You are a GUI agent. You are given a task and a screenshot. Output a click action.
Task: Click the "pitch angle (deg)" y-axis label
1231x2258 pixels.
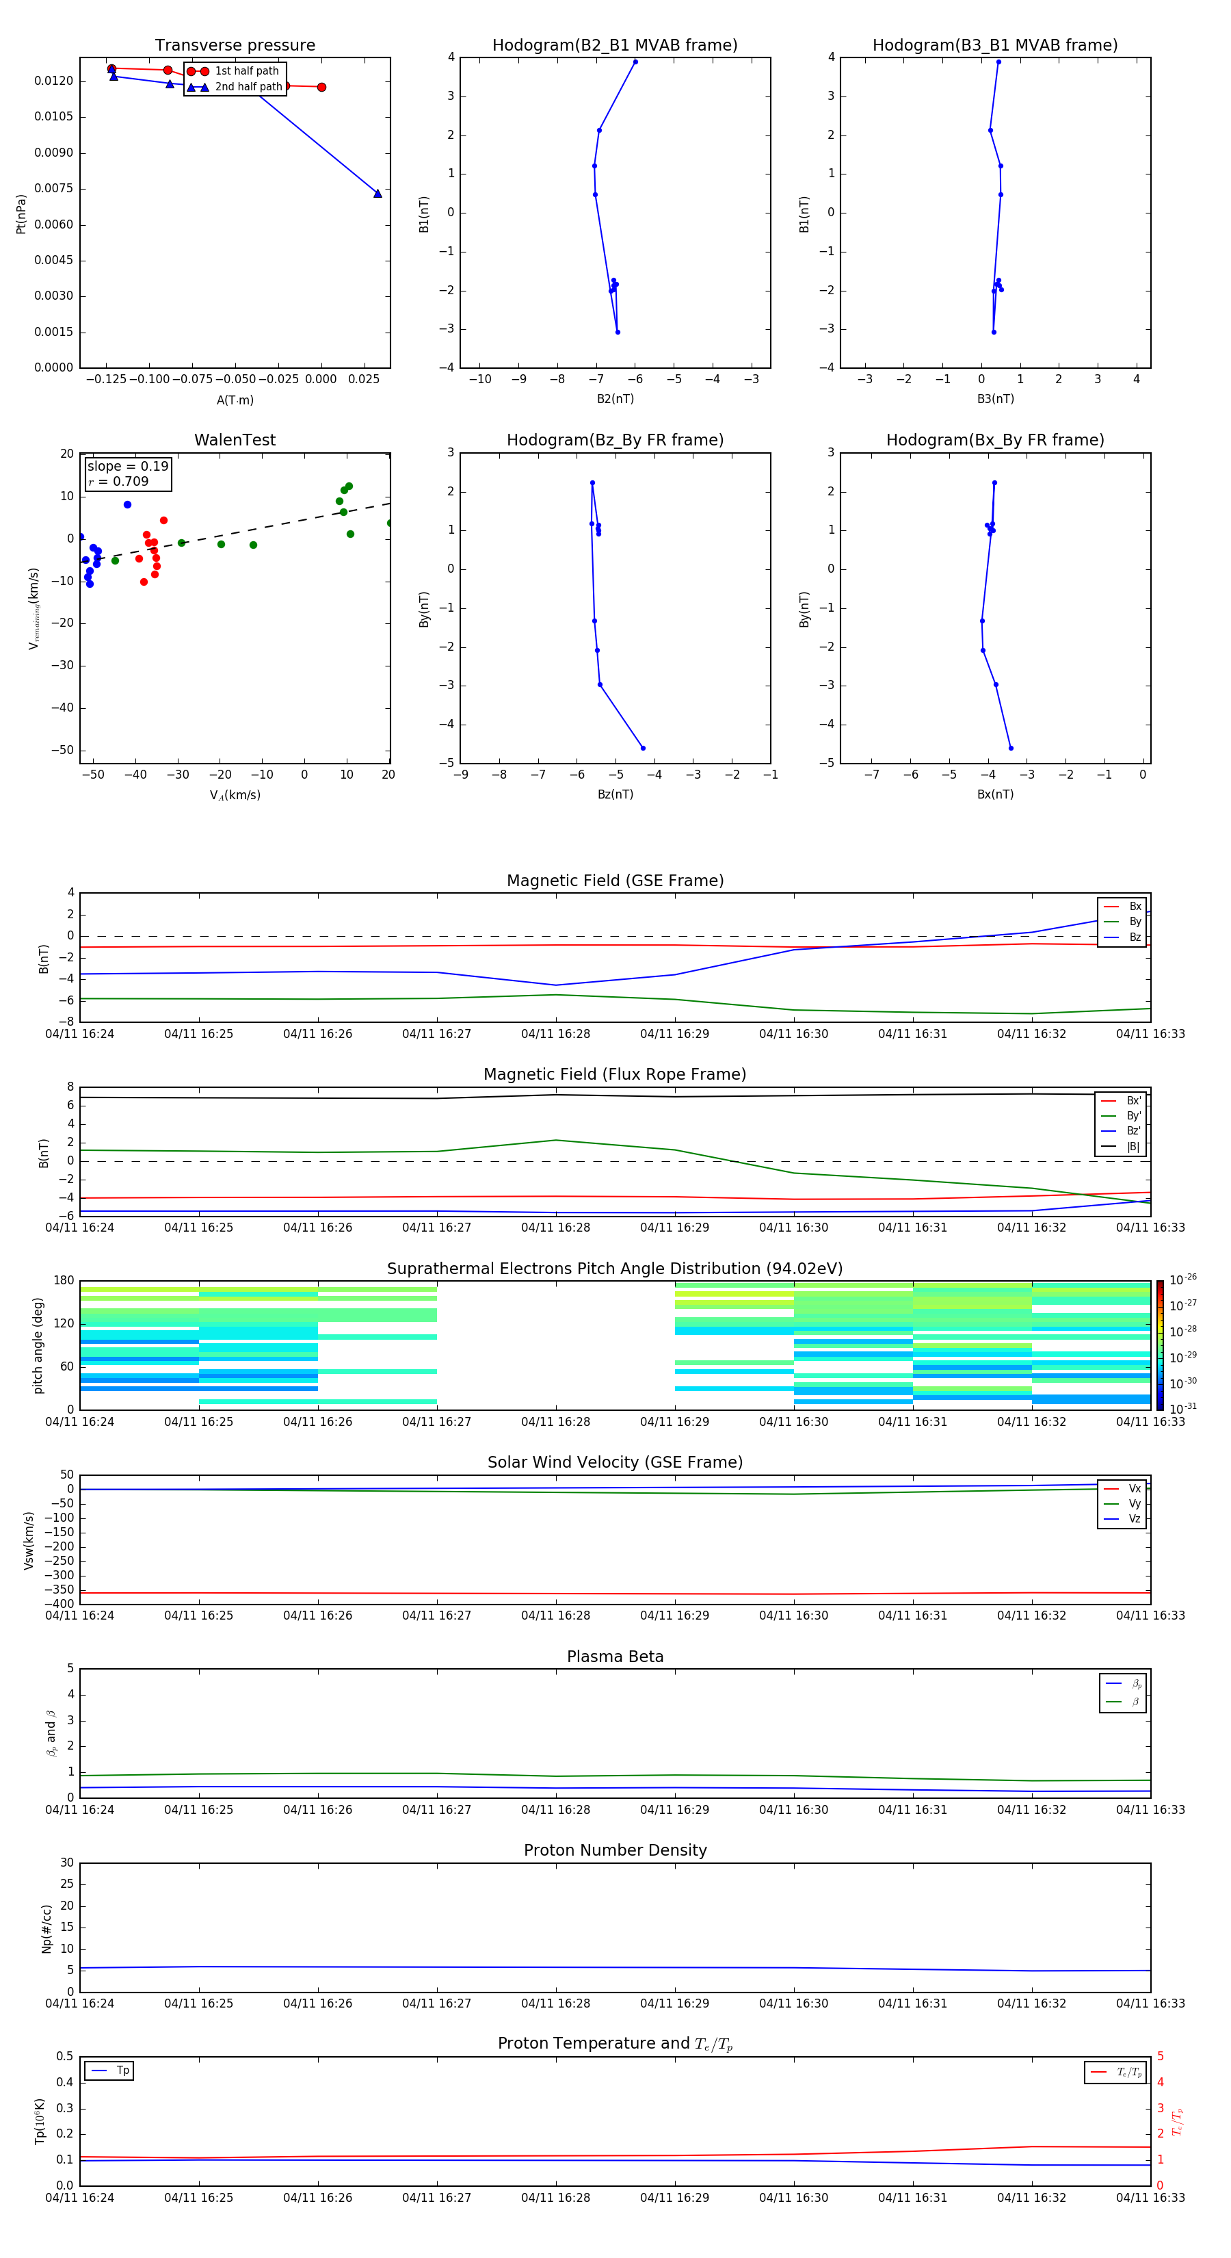38,1345
